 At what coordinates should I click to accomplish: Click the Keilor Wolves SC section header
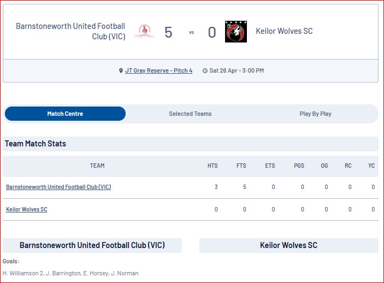pyautogui.click(x=289, y=245)
